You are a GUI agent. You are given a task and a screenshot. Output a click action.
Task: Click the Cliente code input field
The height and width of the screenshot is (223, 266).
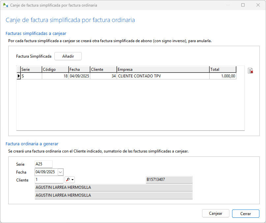(49, 180)
